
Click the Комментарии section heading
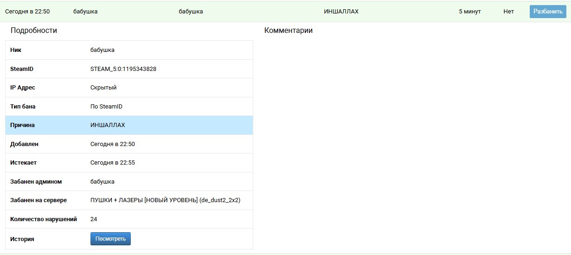288,31
